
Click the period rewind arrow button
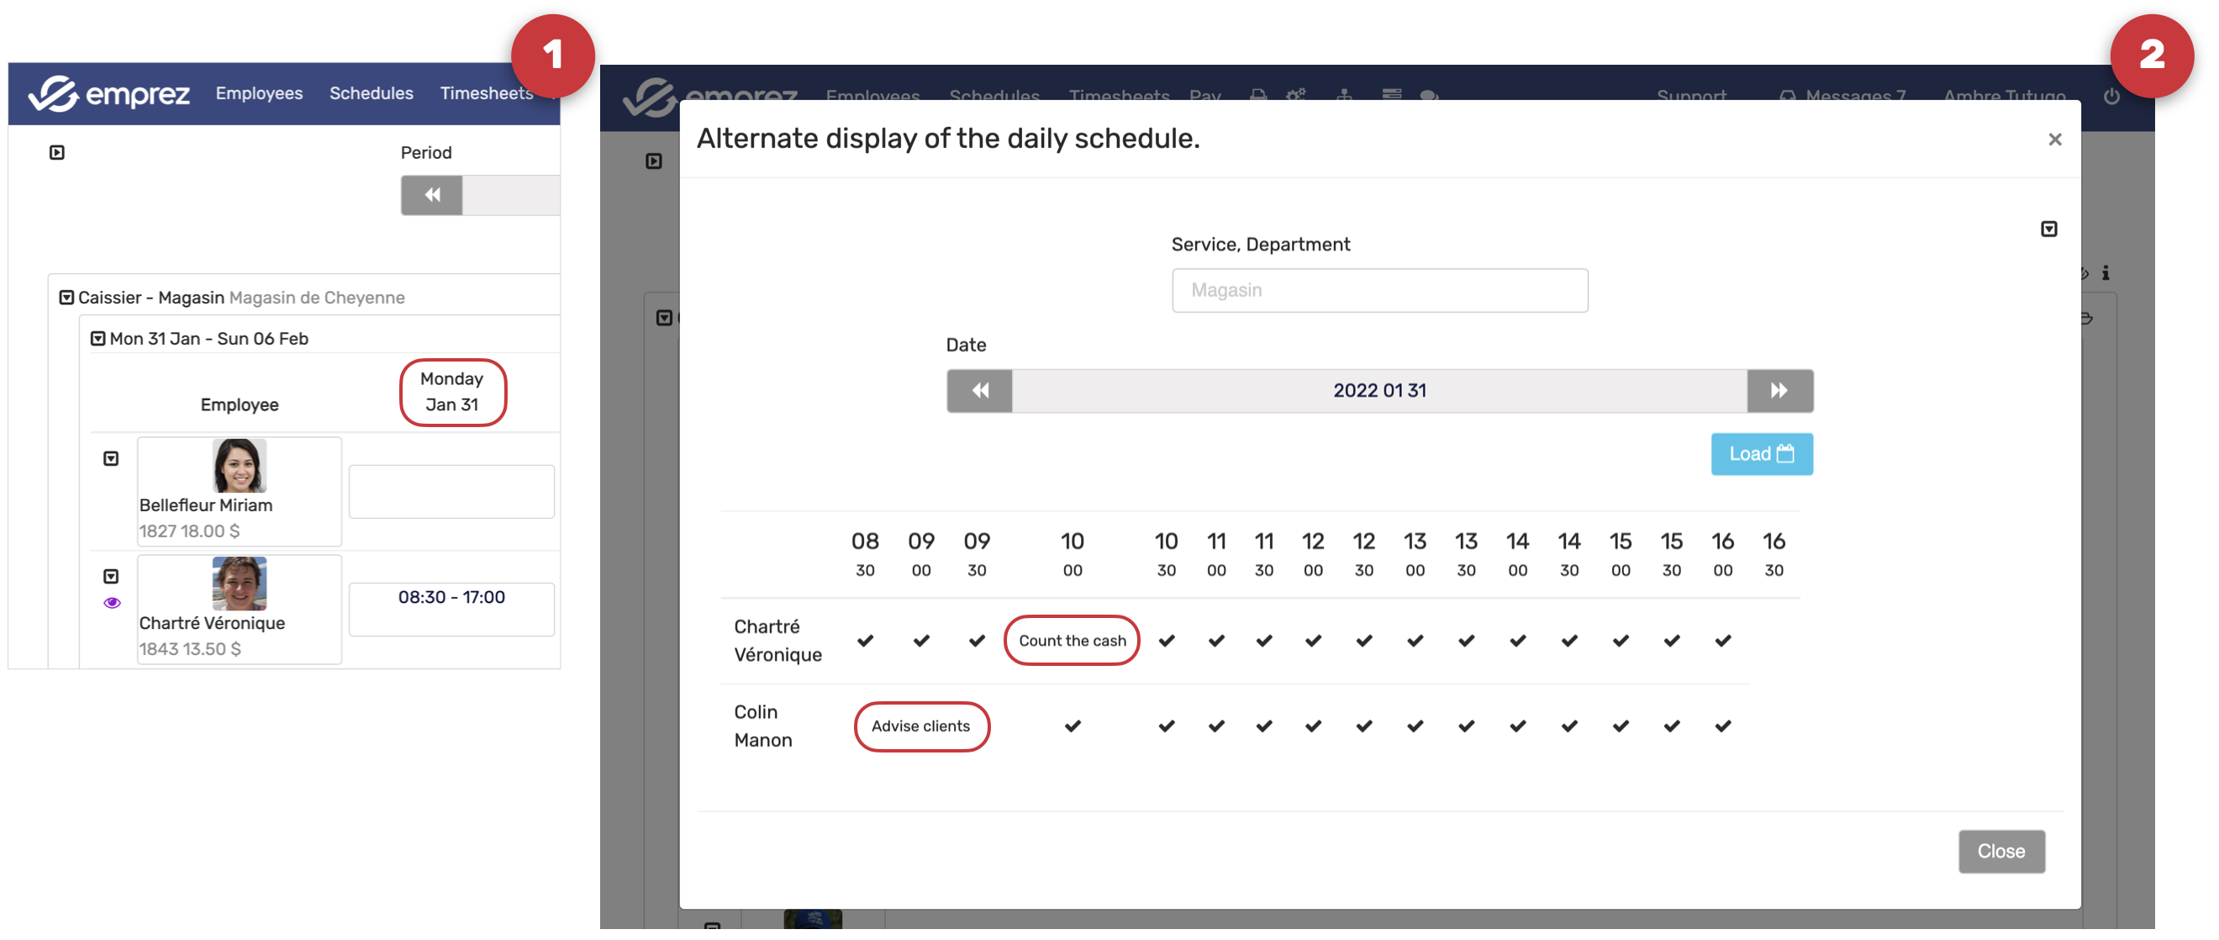pos(431,196)
